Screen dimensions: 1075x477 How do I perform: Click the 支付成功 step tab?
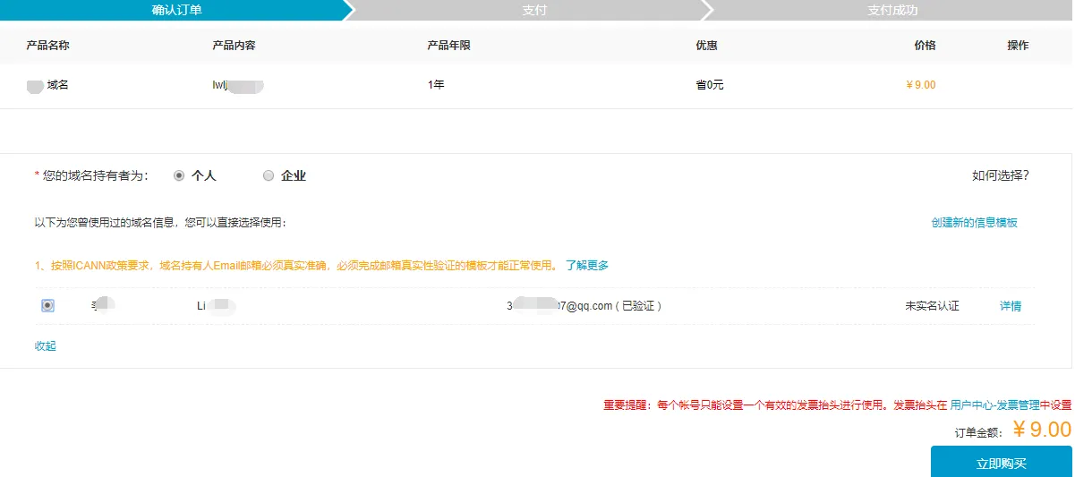pos(892,11)
